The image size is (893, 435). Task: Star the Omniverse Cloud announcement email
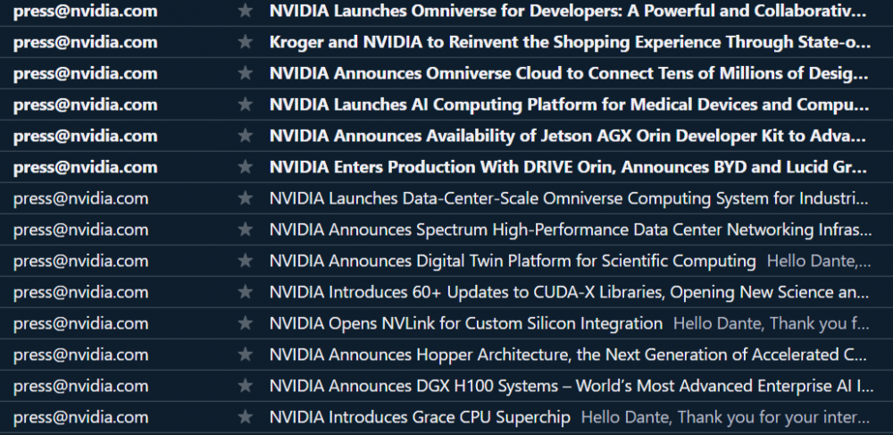246,74
